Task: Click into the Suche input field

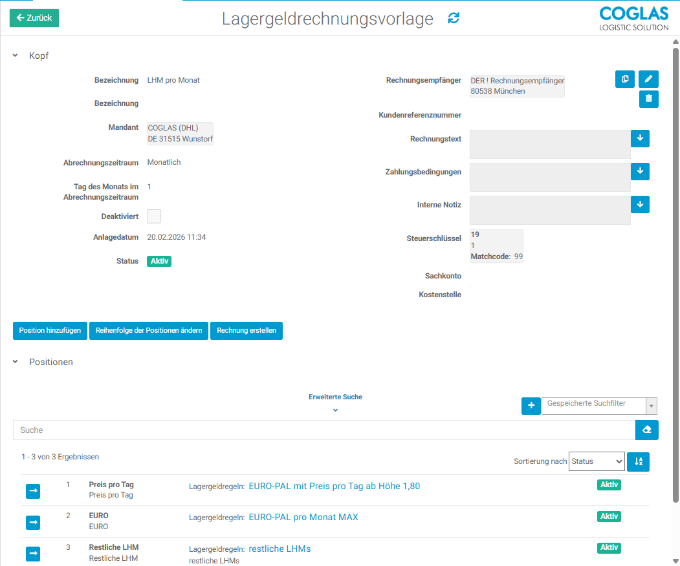Action: pos(324,430)
